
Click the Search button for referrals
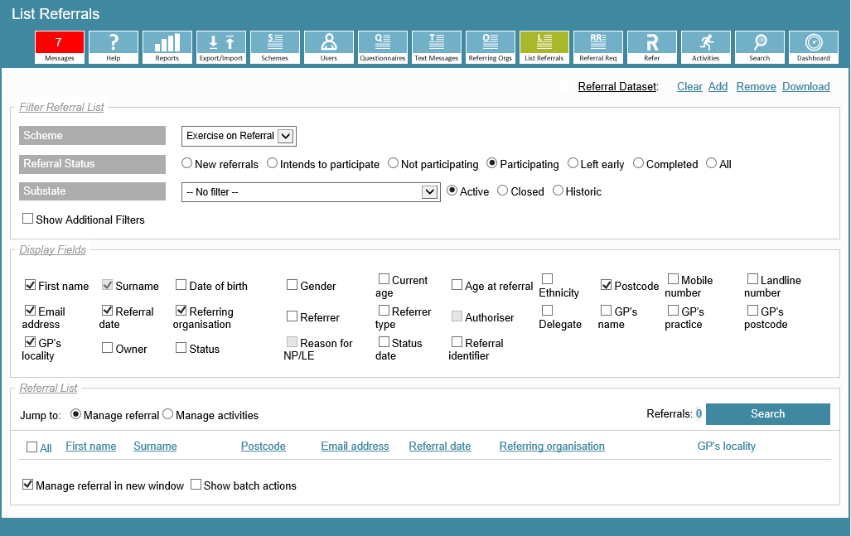tap(768, 414)
